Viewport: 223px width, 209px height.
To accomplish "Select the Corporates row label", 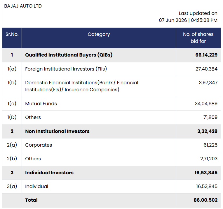I will [39, 145].
